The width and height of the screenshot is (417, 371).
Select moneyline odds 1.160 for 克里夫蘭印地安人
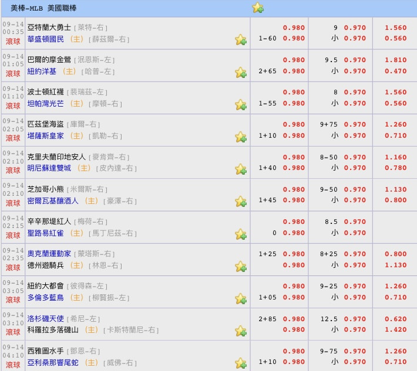[395, 157]
